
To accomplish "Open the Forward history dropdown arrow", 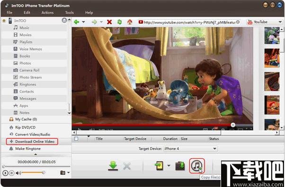I will tap(101, 22).
